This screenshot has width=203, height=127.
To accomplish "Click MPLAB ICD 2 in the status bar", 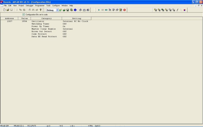I will click(x=19, y=126).
